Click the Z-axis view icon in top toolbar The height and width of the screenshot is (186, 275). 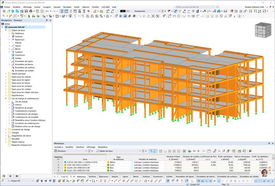(259, 11)
